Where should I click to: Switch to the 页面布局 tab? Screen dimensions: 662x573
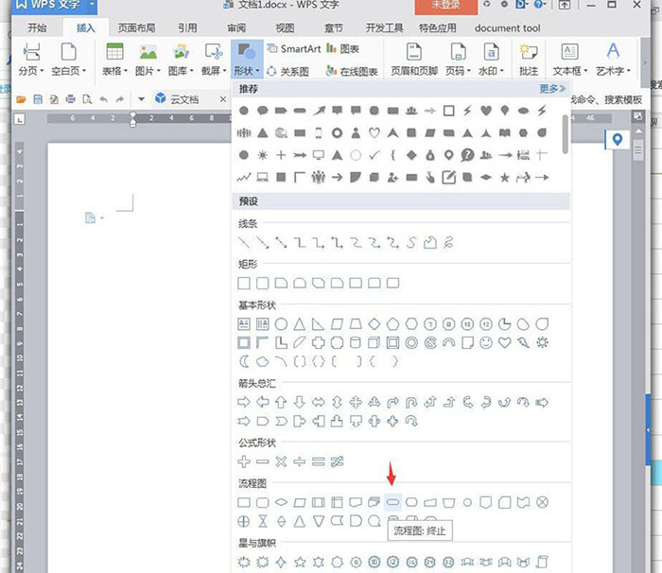coord(136,27)
